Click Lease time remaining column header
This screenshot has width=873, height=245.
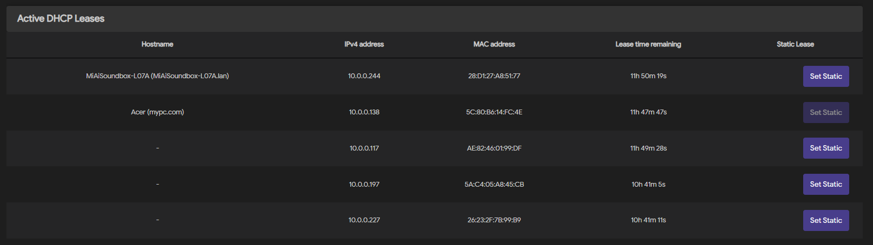pyautogui.click(x=648, y=44)
